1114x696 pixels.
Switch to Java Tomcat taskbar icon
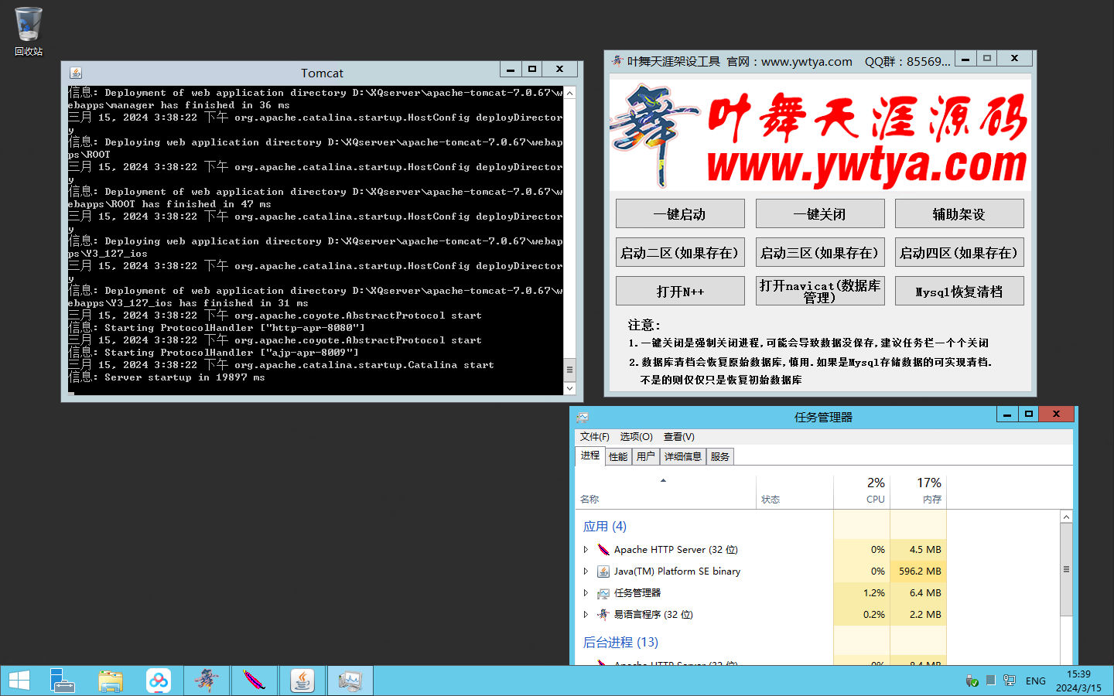tap(302, 681)
